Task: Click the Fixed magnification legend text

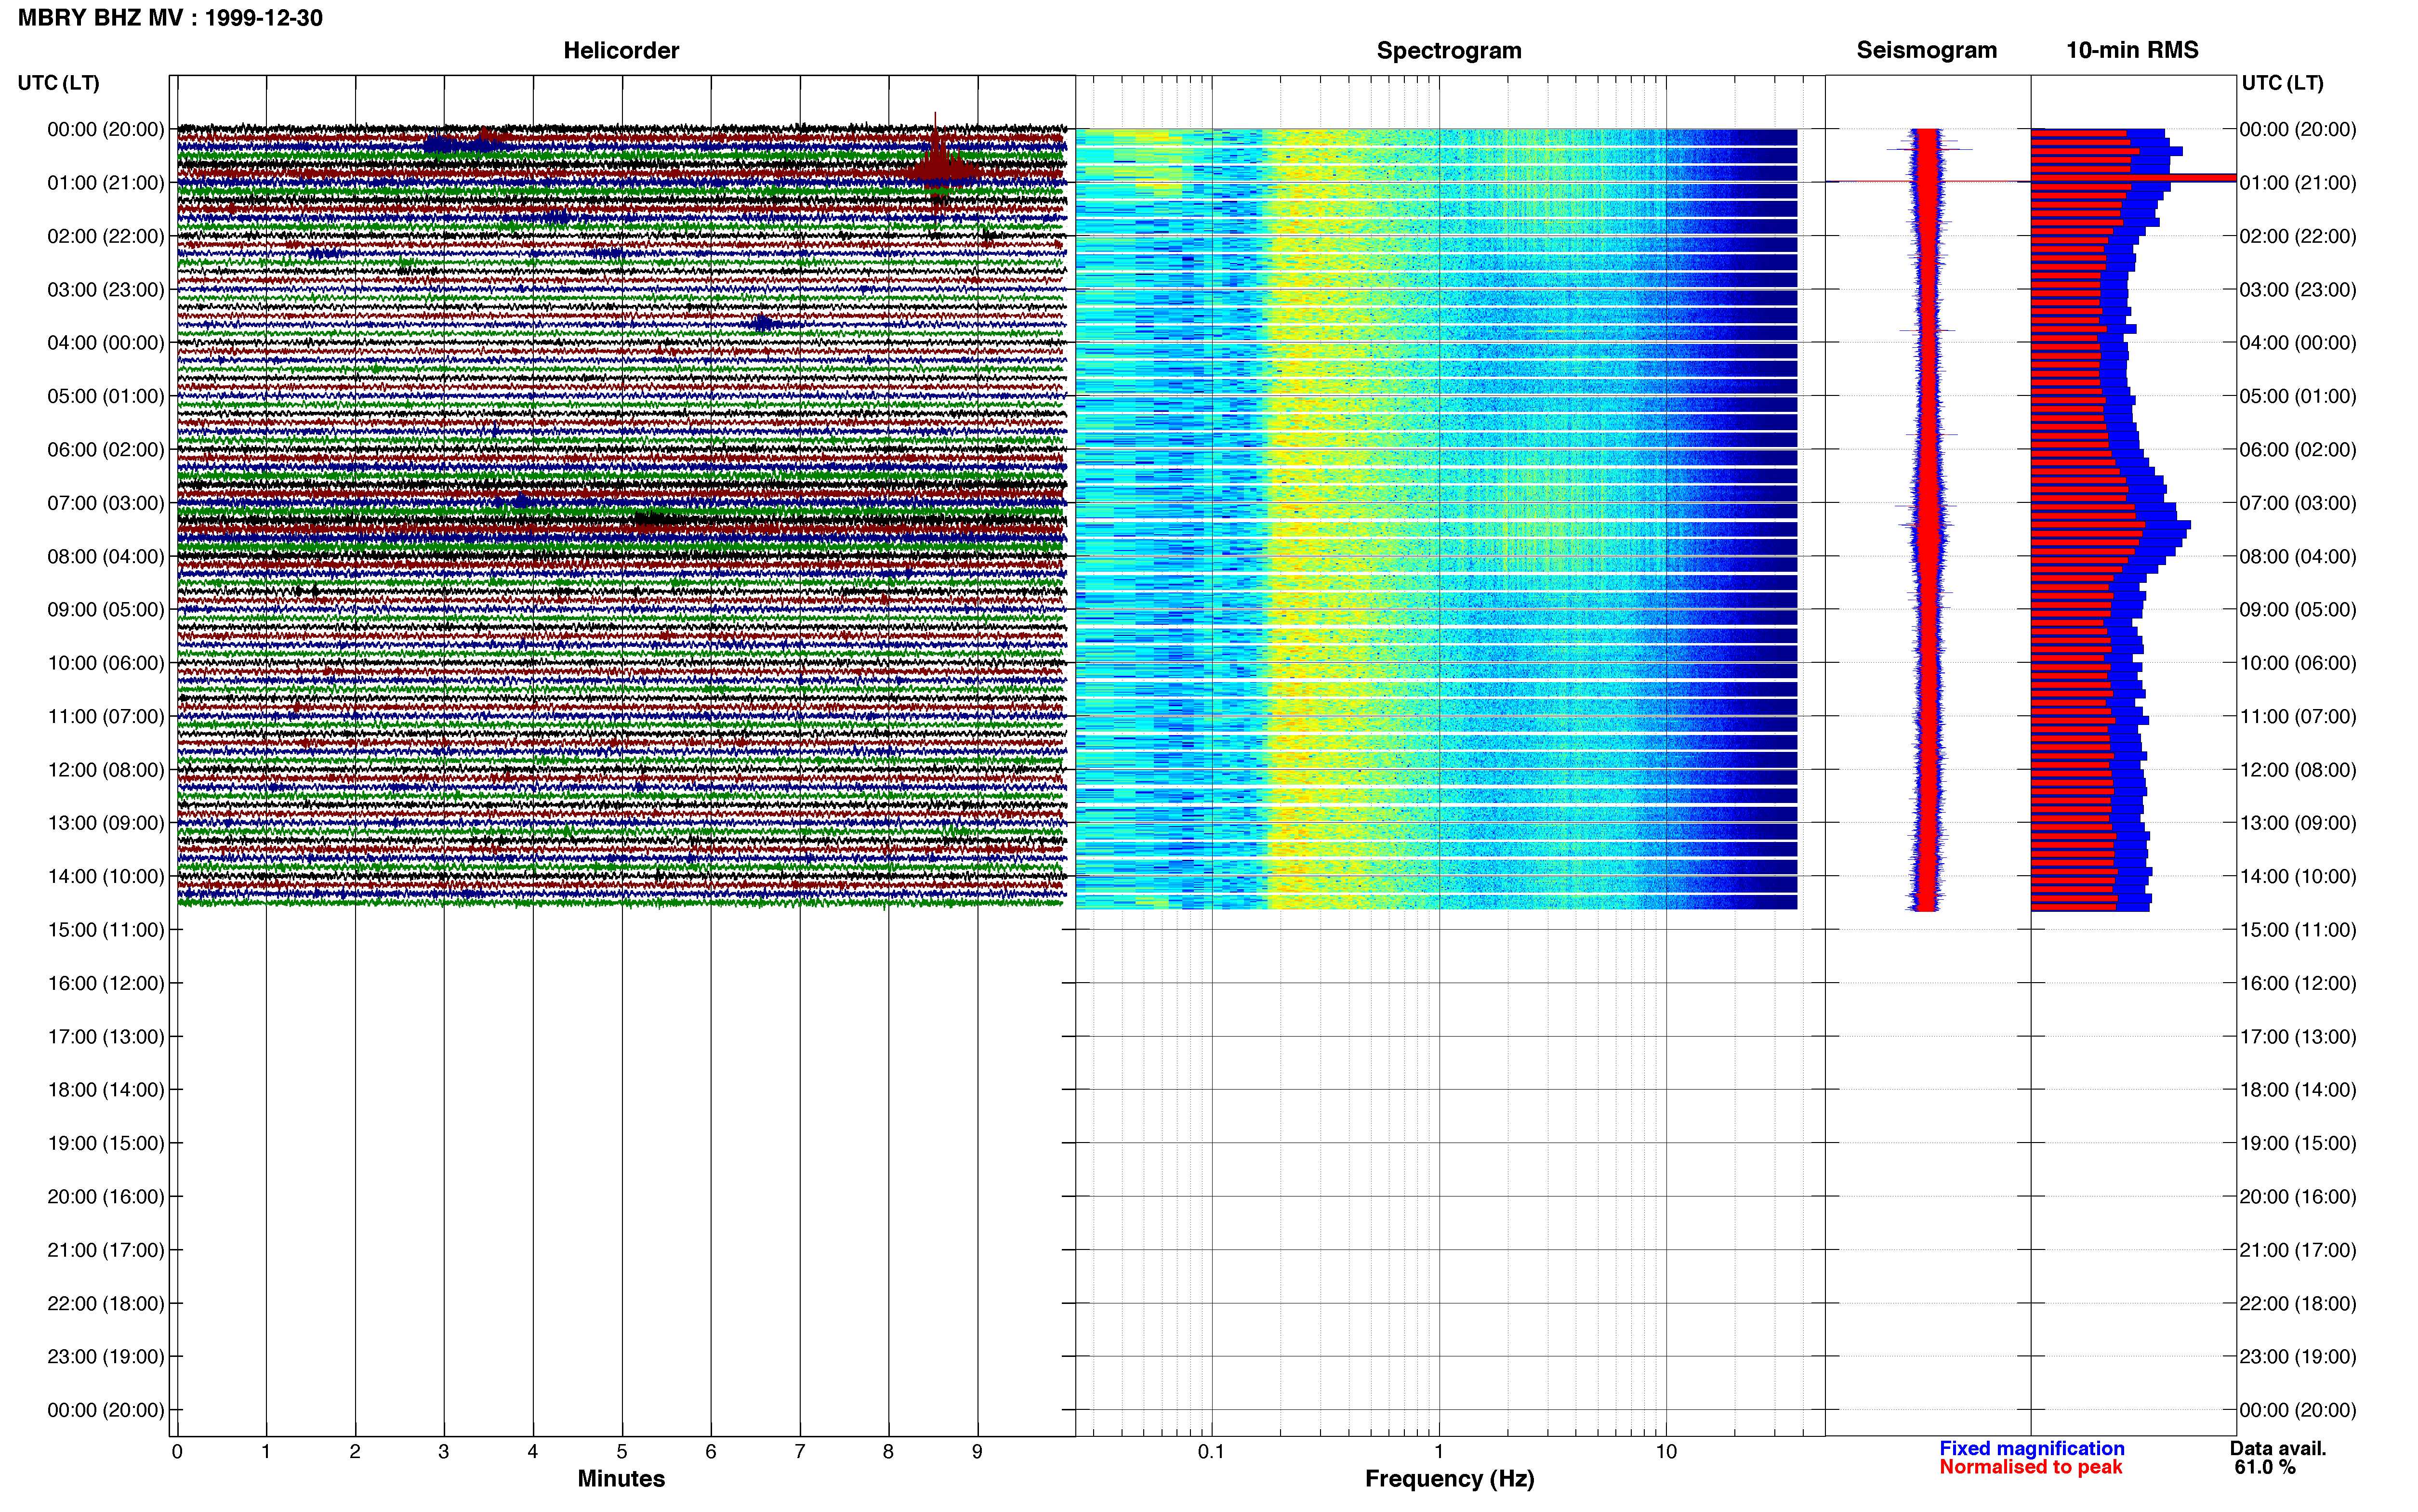Action: [2032, 1448]
